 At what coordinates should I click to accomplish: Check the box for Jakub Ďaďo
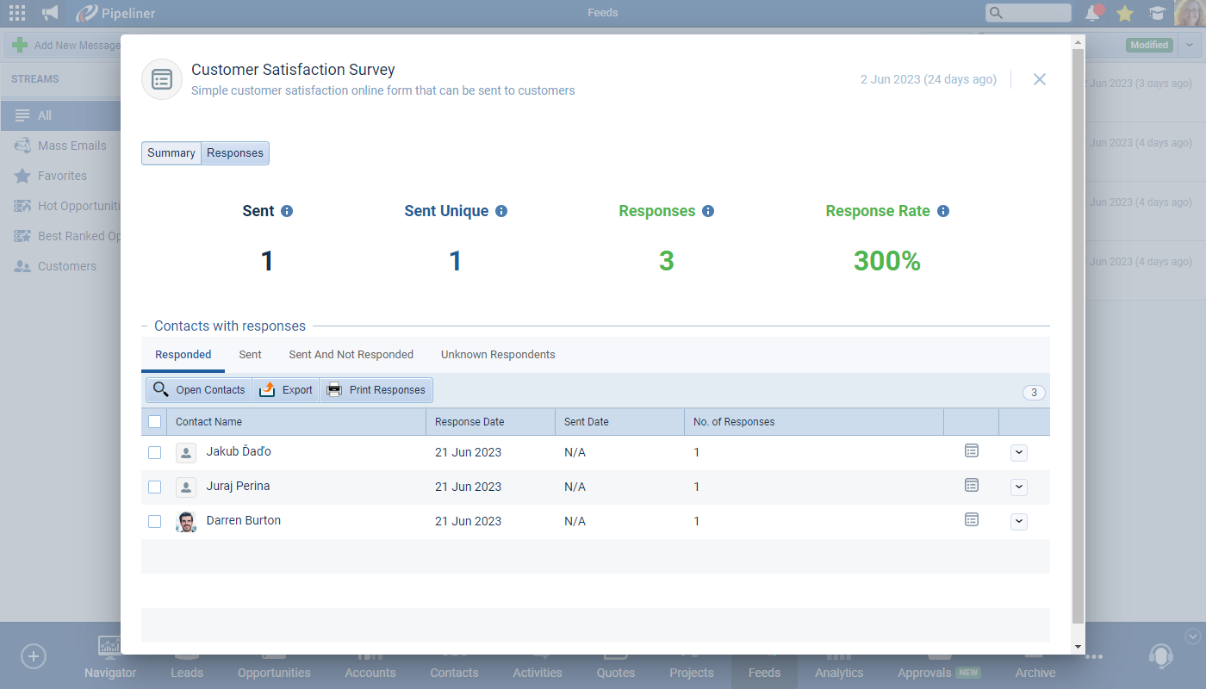pos(155,452)
